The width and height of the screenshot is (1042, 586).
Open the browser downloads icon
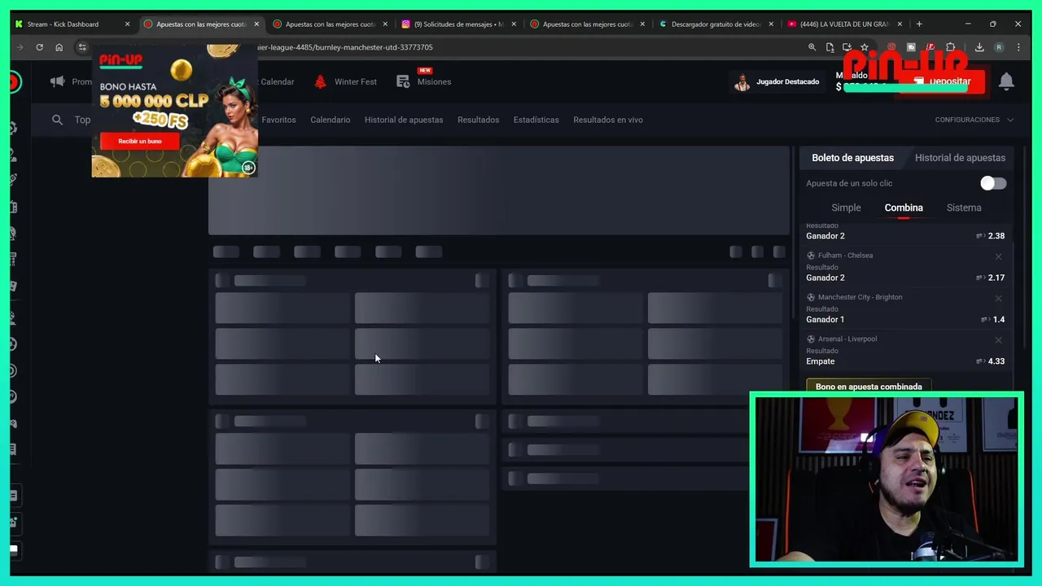[979, 47]
